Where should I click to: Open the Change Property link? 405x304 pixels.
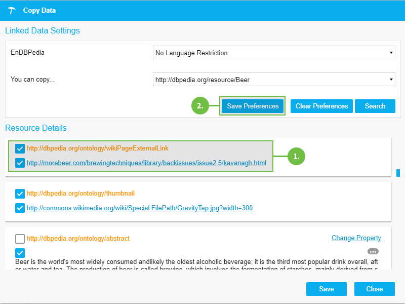click(x=356, y=238)
